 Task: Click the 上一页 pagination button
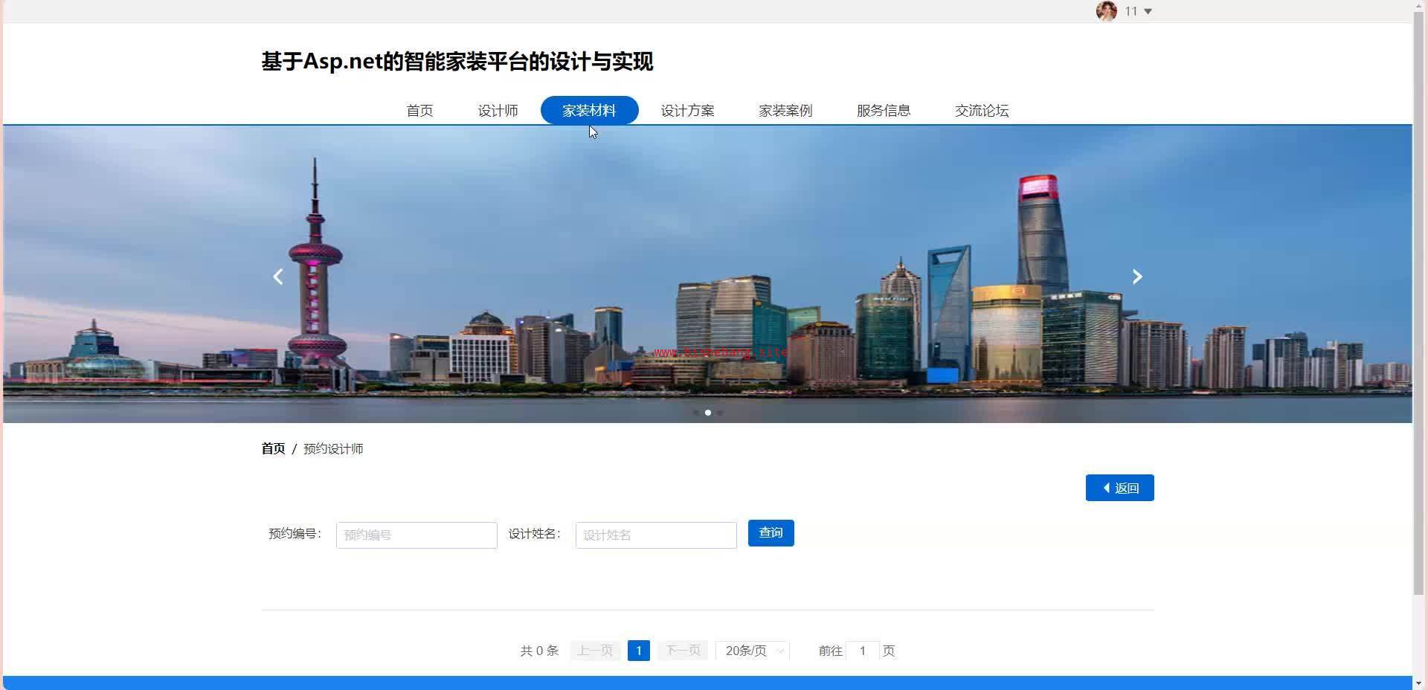pos(595,651)
